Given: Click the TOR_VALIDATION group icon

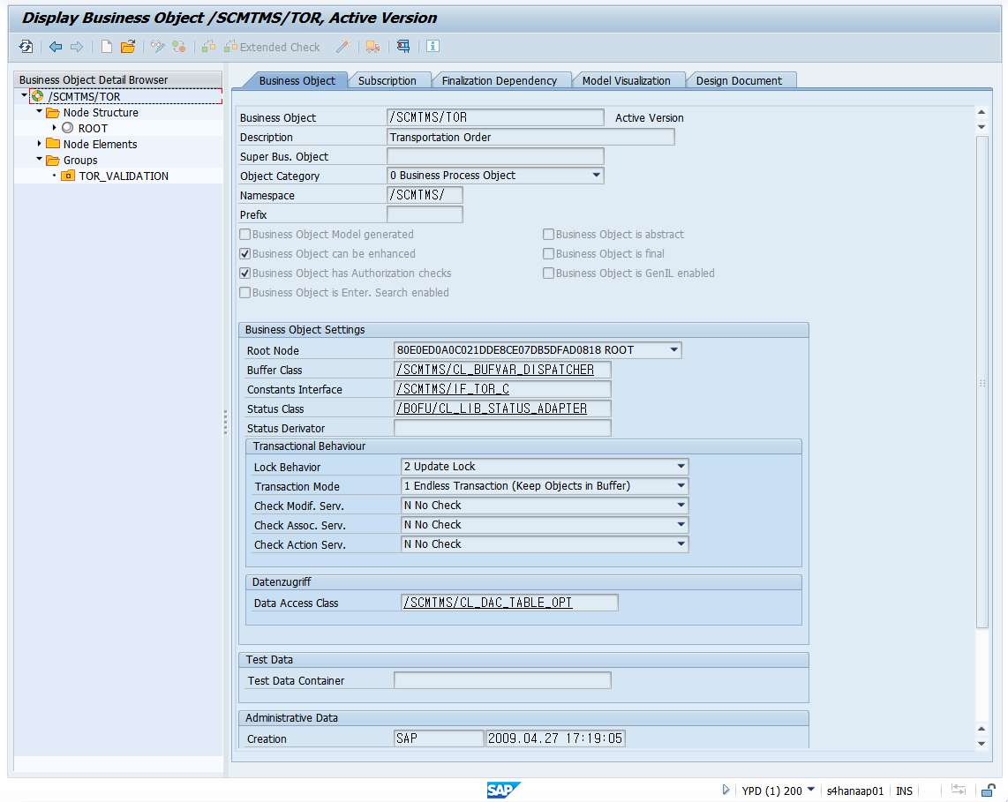Looking at the screenshot, I should pos(67,176).
